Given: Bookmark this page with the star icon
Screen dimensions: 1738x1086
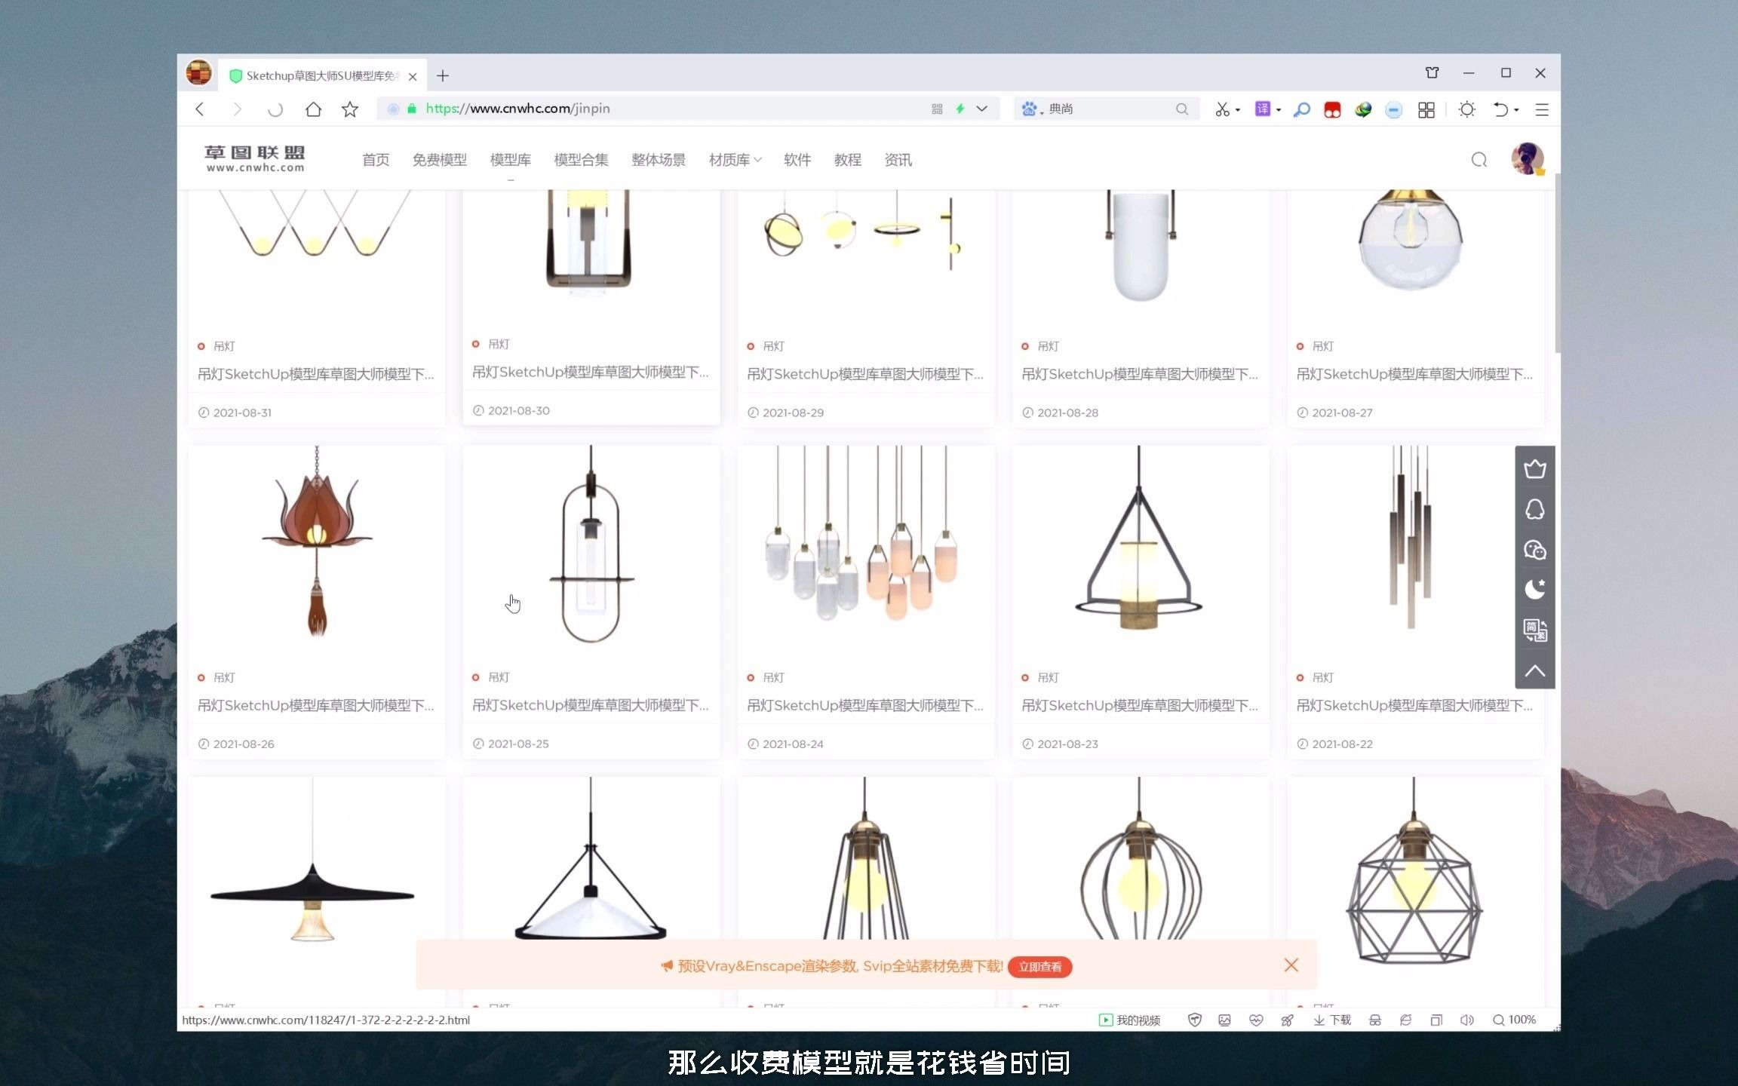Looking at the screenshot, I should pos(349,109).
